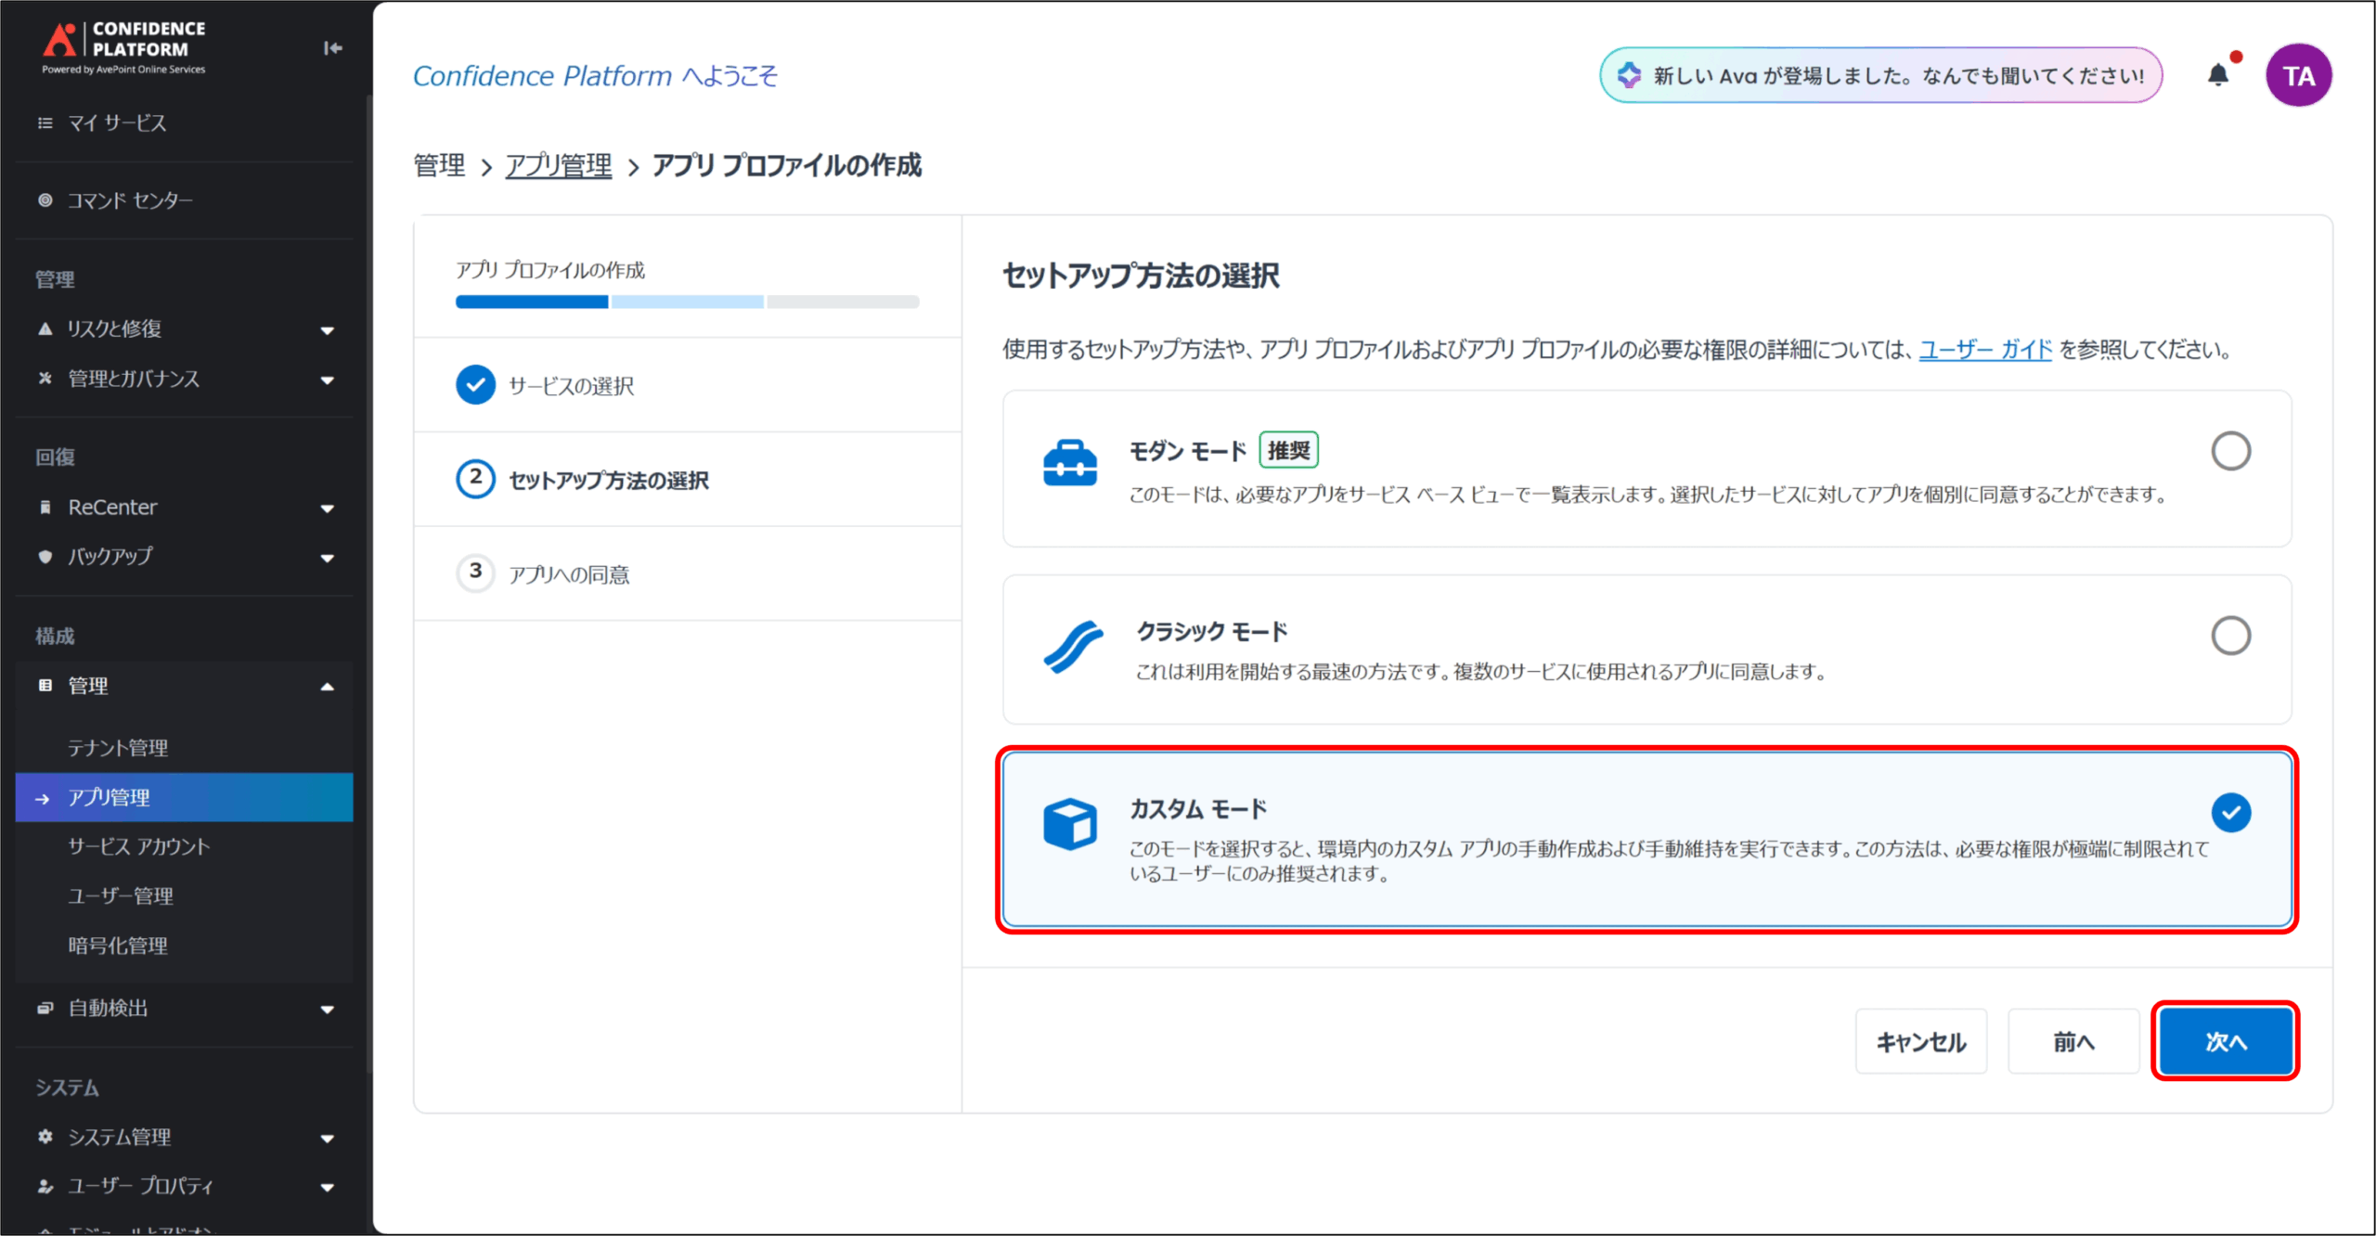
Task: Select the クラシック モード radio button
Action: click(2229, 636)
